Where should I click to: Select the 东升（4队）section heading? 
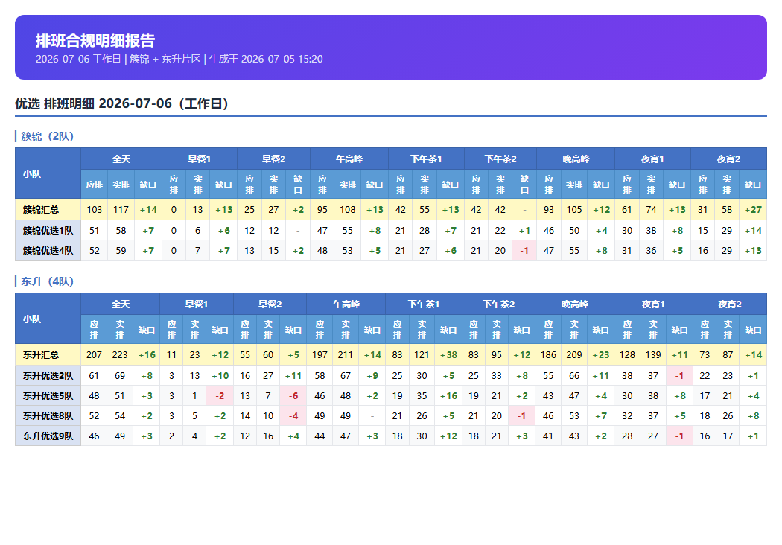(x=48, y=281)
